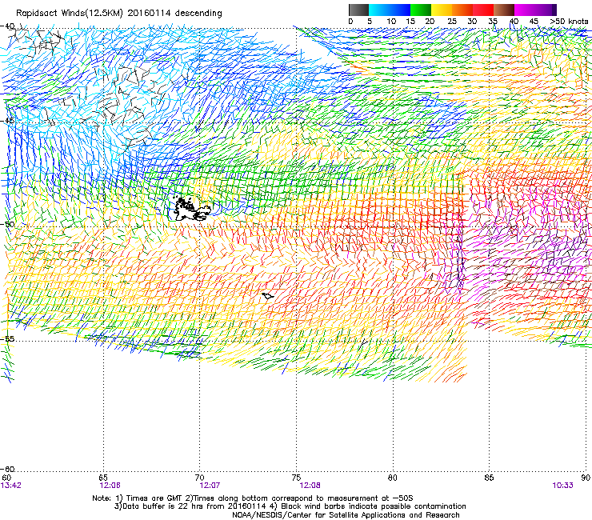Click the -60 latitude axis label
Screen dimensions: 592x520
[x=7, y=469]
